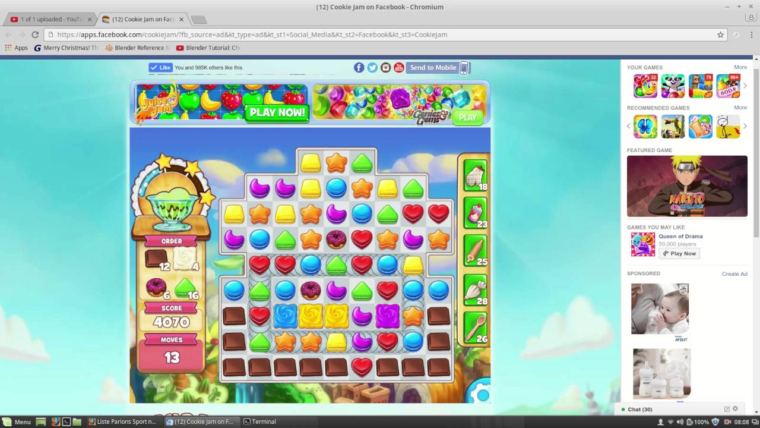Open the Blender Reference bookmark
Image resolution: width=760 pixels, height=428 pixels.
pyautogui.click(x=137, y=48)
